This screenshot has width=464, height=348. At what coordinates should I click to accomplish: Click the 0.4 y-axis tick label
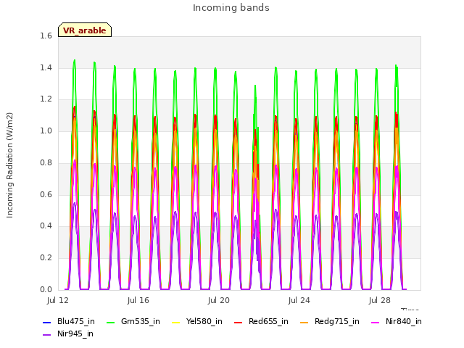tap(46, 225)
